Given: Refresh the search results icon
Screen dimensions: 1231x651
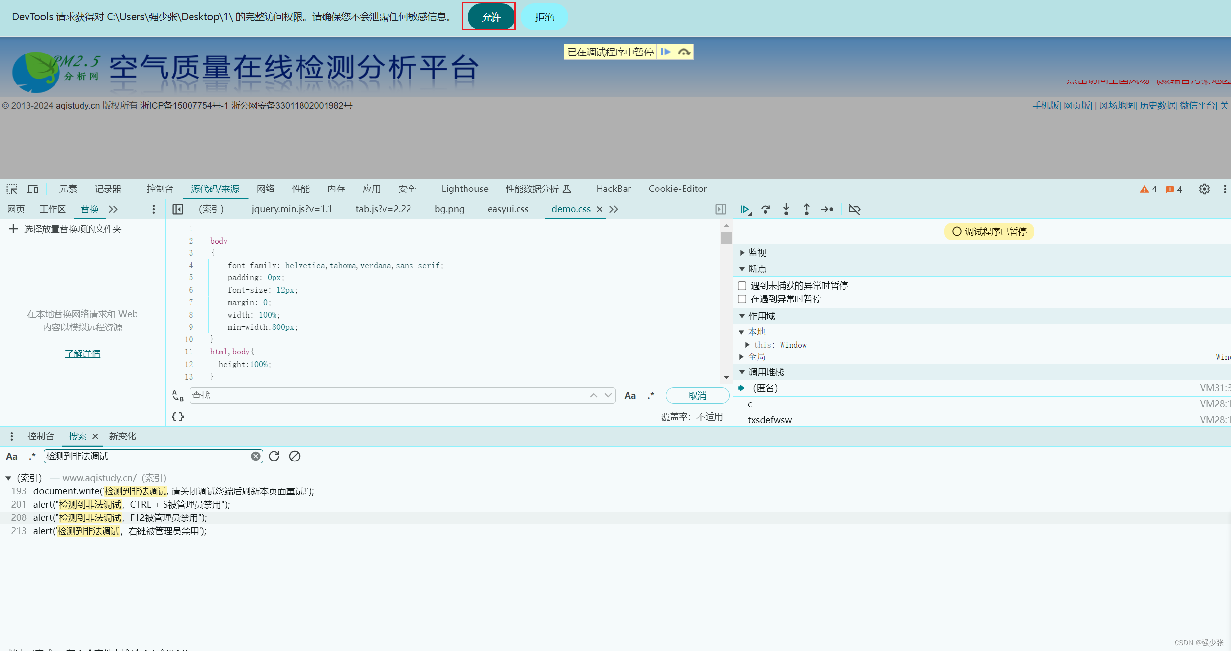Looking at the screenshot, I should [274, 456].
